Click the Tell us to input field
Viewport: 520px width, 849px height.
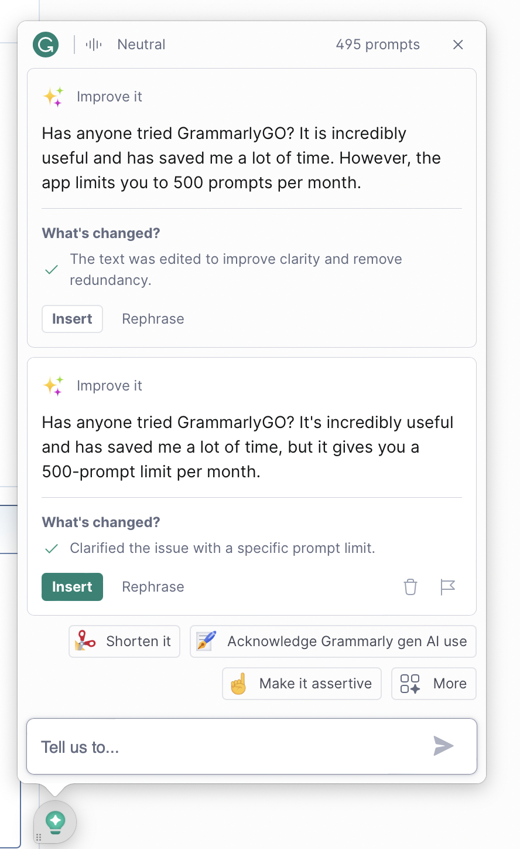pos(228,747)
